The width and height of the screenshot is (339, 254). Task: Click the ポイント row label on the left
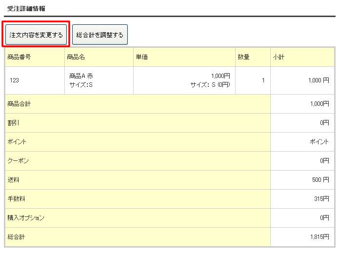click(x=17, y=142)
